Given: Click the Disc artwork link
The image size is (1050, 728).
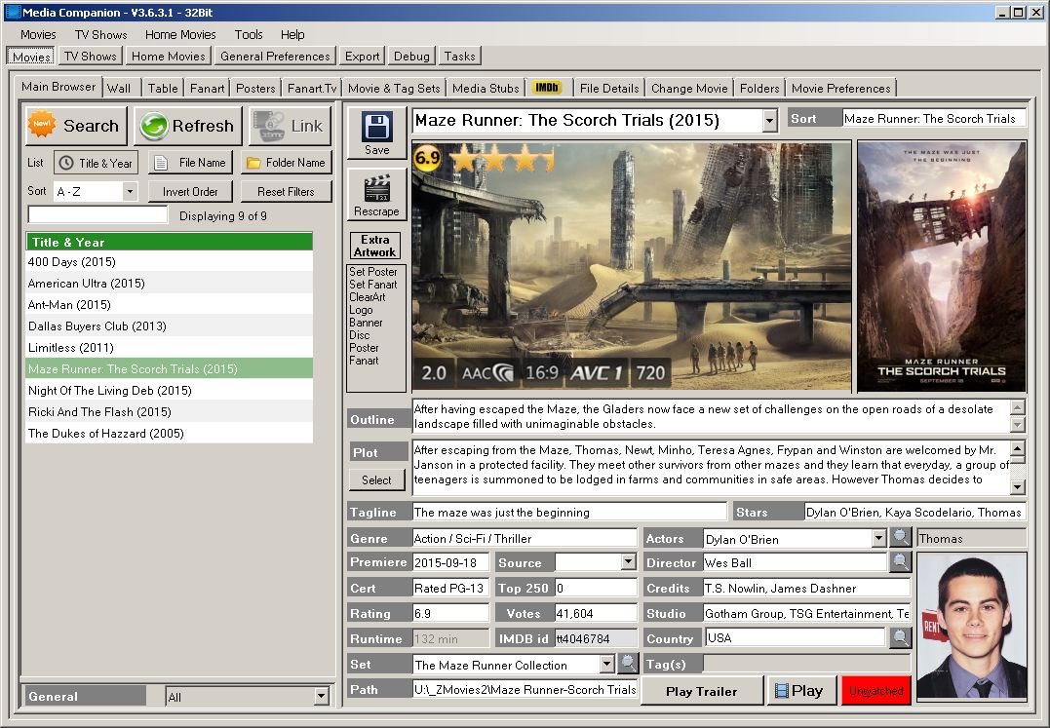Looking at the screenshot, I should (359, 335).
